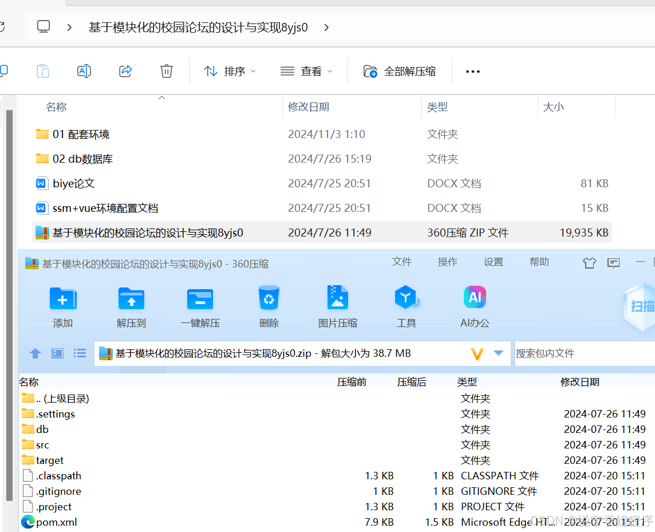Select the 01 配套环境 folder

coord(72,134)
